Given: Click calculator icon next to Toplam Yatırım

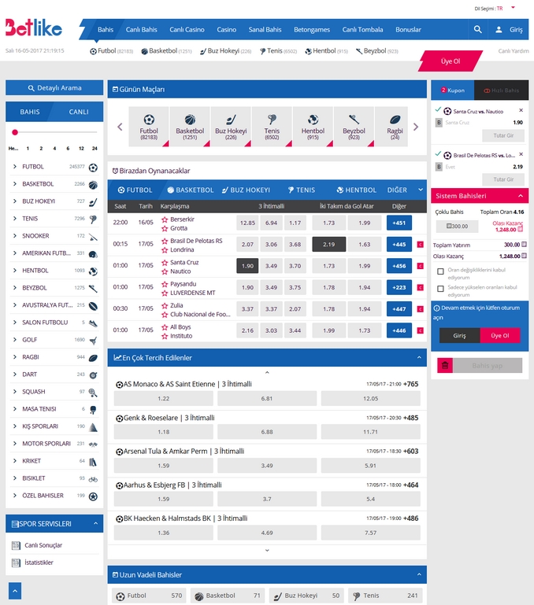Looking at the screenshot, I should tap(524, 245).
